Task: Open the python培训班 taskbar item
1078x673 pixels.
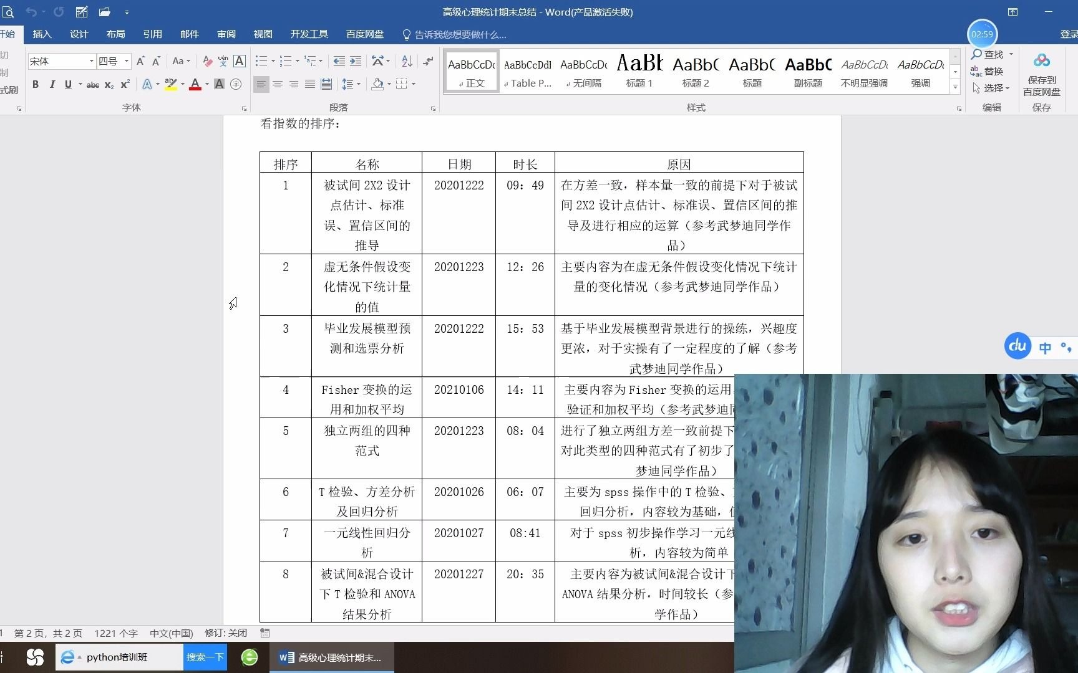Action: tap(119, 657)
